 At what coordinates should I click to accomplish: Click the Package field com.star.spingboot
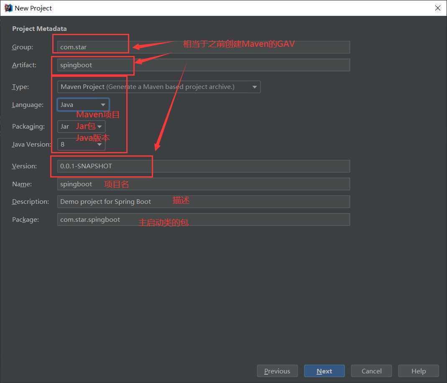(x=204, y=220)
